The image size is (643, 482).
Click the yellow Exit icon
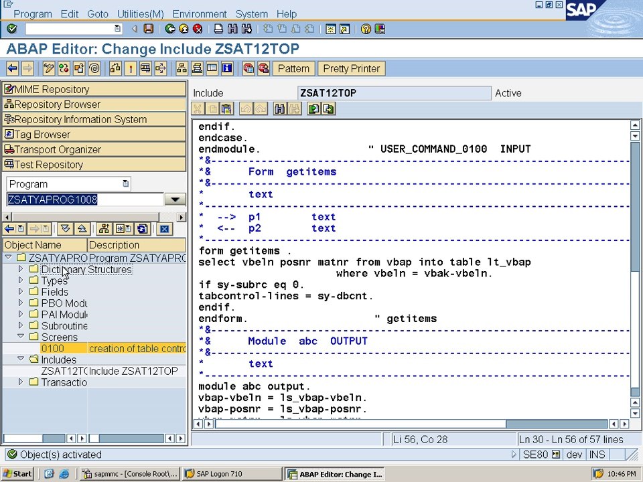point(184,29)
